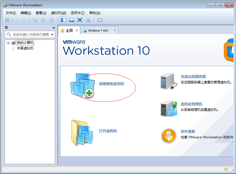Image resolution: width=236 pixels, height=174 pixels.
Task: Toggle the show library sidebar icon
Action: (63, 20)
